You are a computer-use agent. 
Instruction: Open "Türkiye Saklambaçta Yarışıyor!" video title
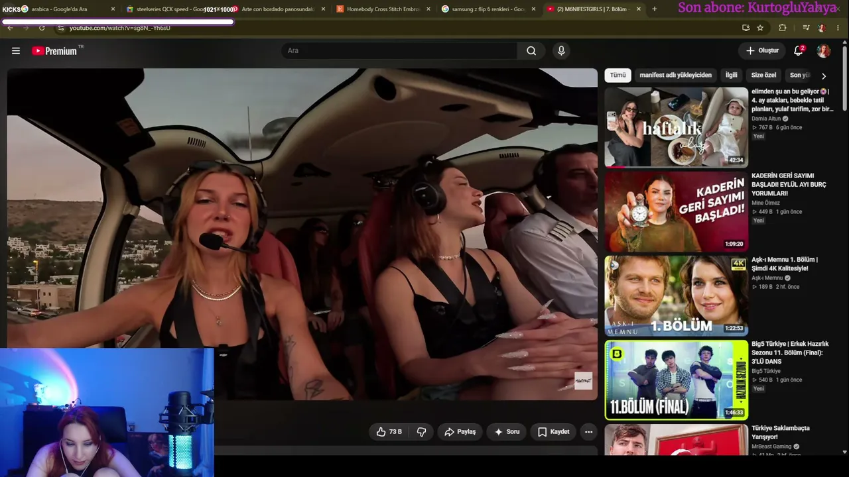tap(781, 433)
